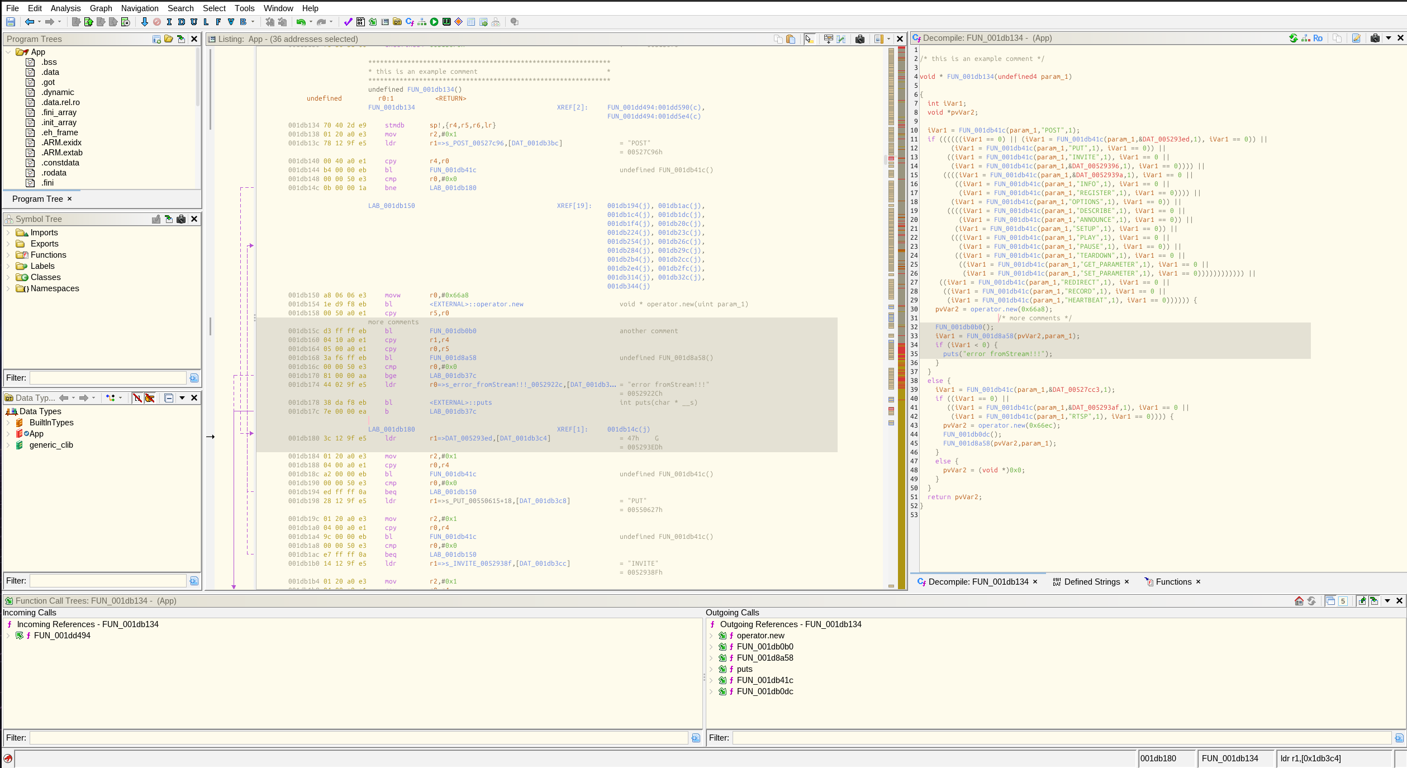The image size is (1407, 768).
Task: Re-decompile using the green refresh icon
Action: [1293, 38]
